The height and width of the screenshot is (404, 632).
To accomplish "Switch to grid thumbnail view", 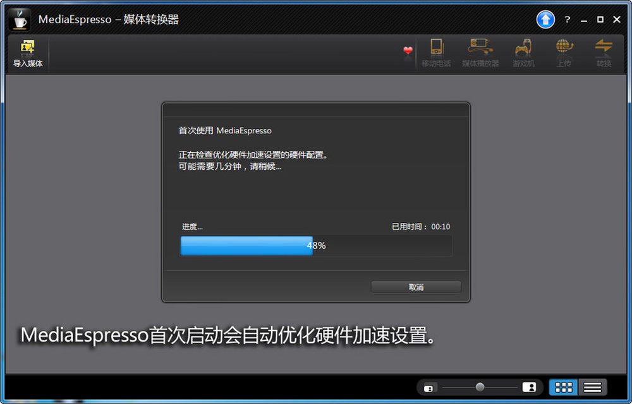I will [x=564, y=388].
